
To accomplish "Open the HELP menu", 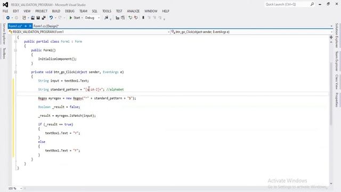I will (166, 11).
